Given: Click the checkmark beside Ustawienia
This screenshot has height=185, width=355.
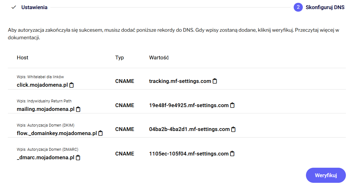Looking at the screenshot, I should click(x=14, y=7).
